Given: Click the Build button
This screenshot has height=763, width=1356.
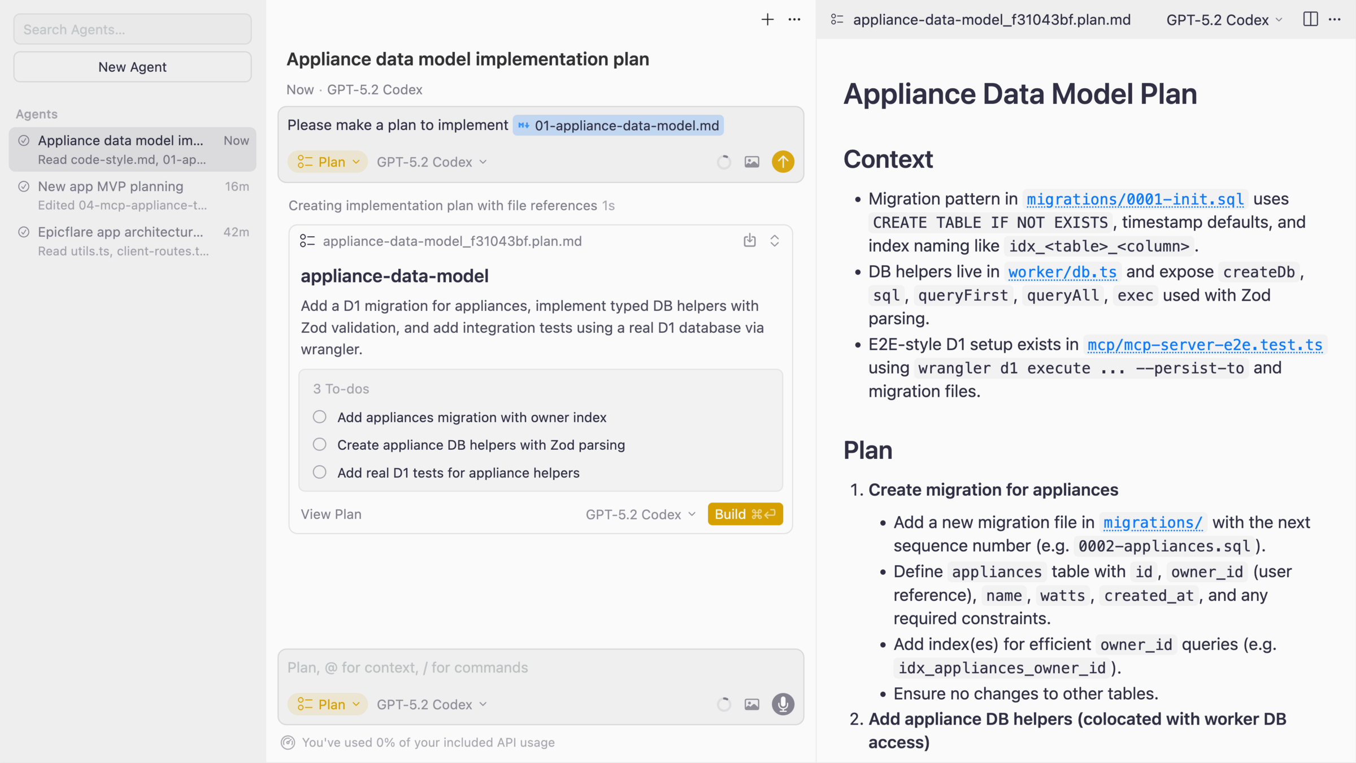Looking at the screenshot, I should coord(745,514).
